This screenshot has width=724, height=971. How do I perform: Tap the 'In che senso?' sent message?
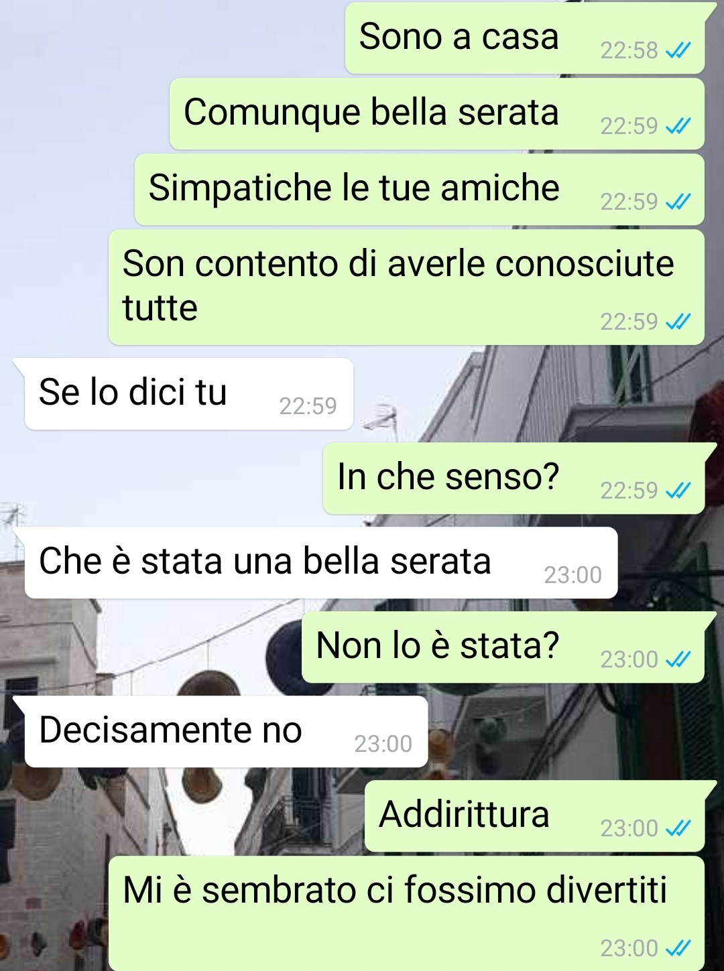[x=514, y=478]
